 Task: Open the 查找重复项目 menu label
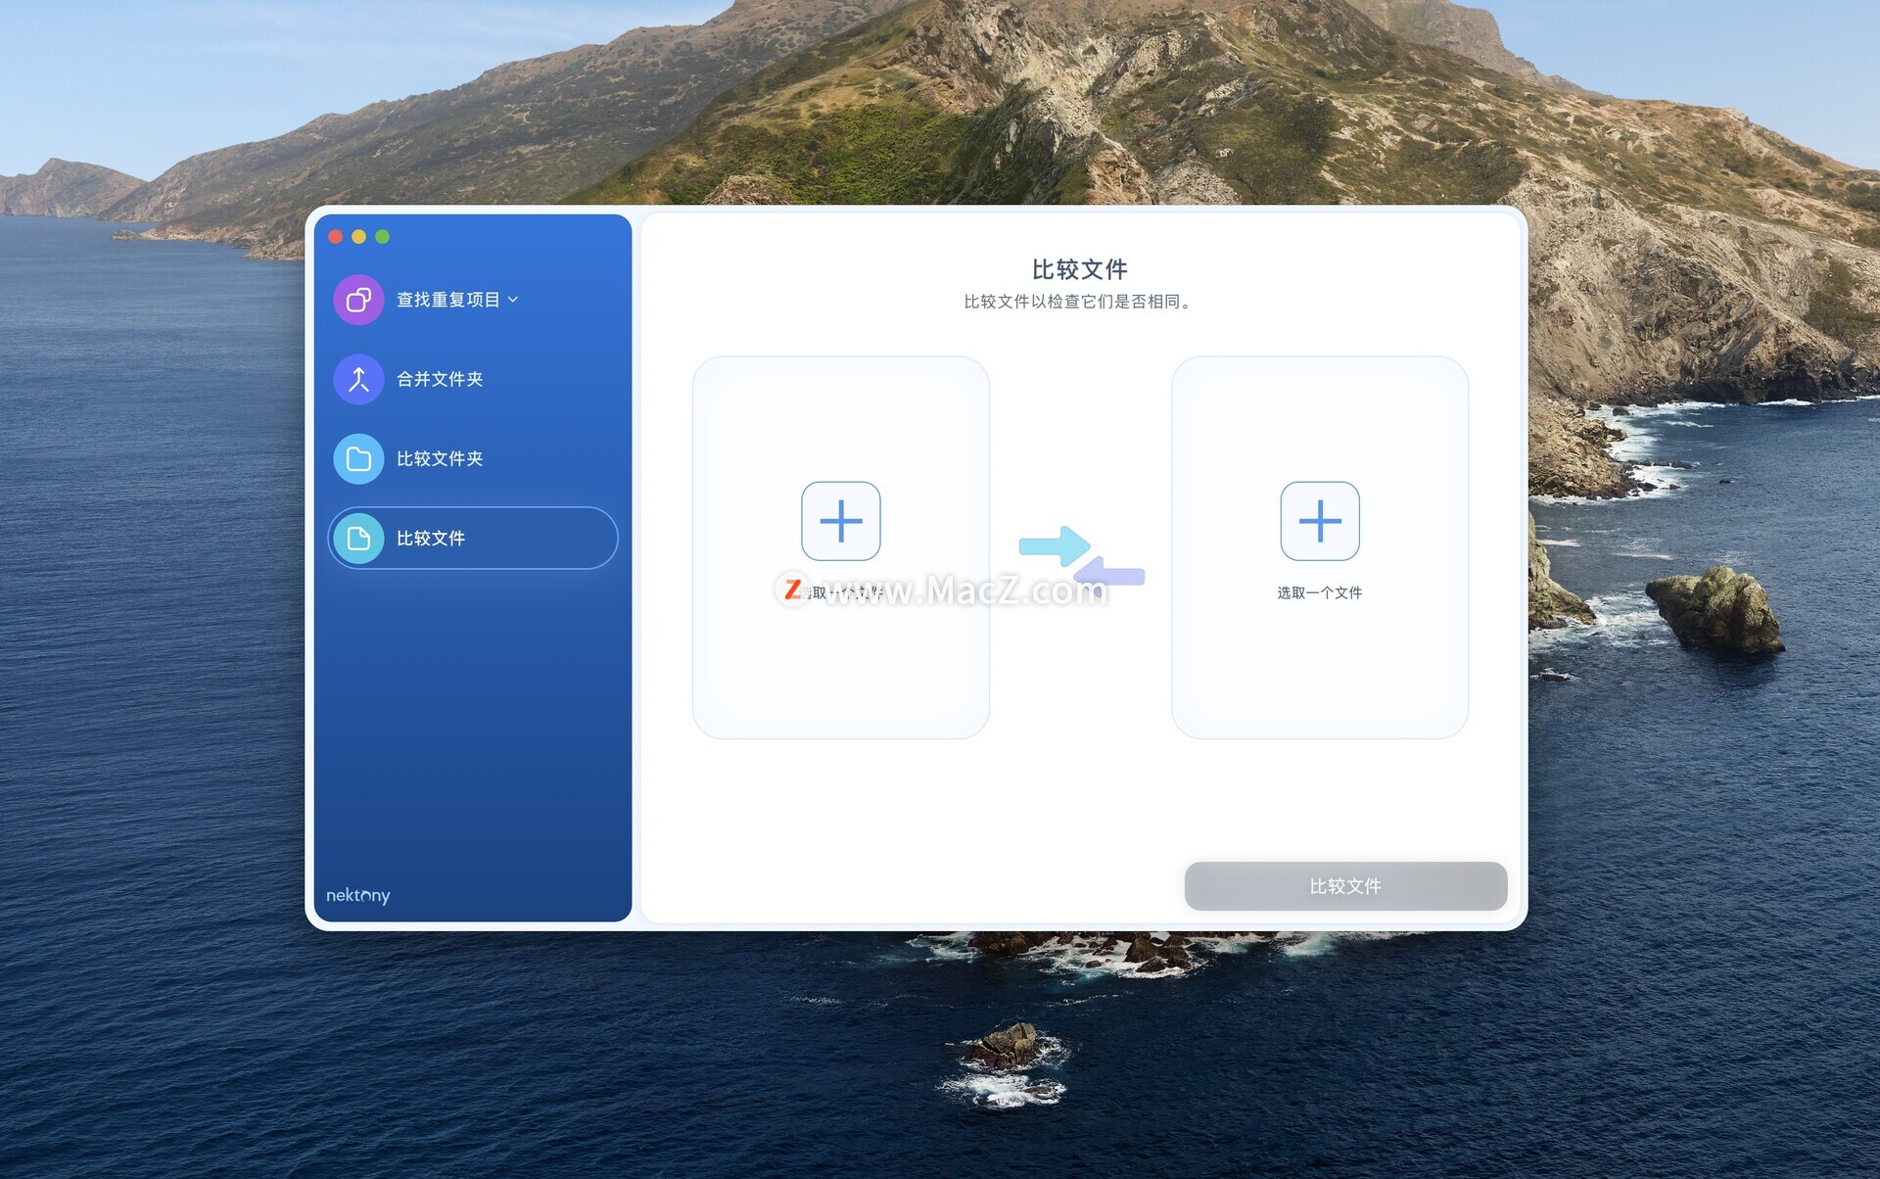pyautogui.click(x=447, y=300)
